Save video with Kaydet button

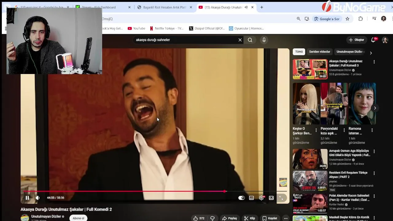[270, 218]
